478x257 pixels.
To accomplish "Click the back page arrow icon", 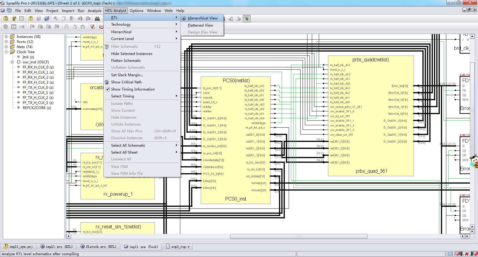I will pos(231,19).
